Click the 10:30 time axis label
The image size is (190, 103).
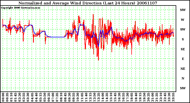tap(78, 97)
